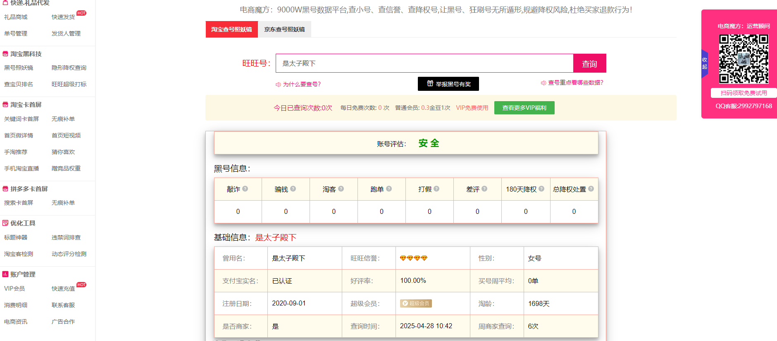Click the 周商家查询 value 6次

(533, 326)
